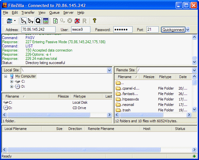
Task: Open the Local Site path dropdown
Action: pyautogui.click(x=109, y=70)
